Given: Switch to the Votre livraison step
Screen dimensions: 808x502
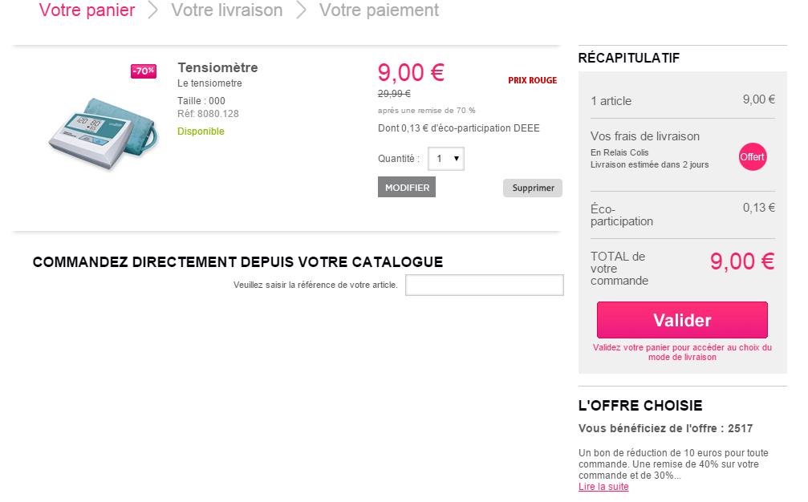Looking at the screenshot, I should [x=227, y=10].
